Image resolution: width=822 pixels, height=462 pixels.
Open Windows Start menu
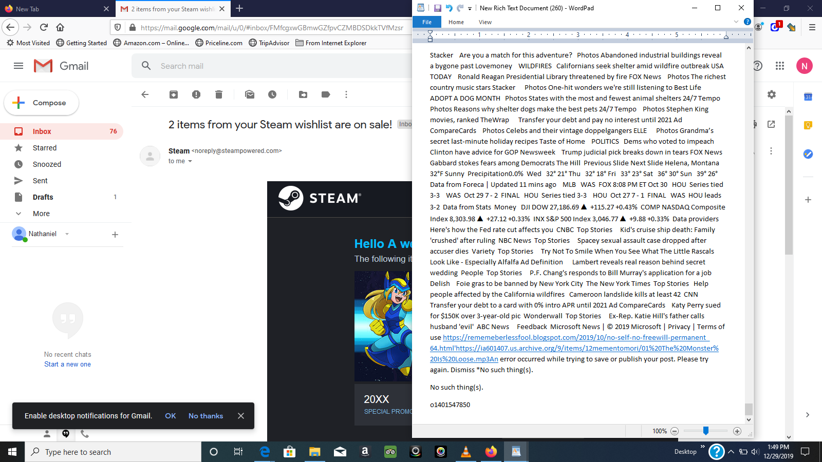click(12, 452)
